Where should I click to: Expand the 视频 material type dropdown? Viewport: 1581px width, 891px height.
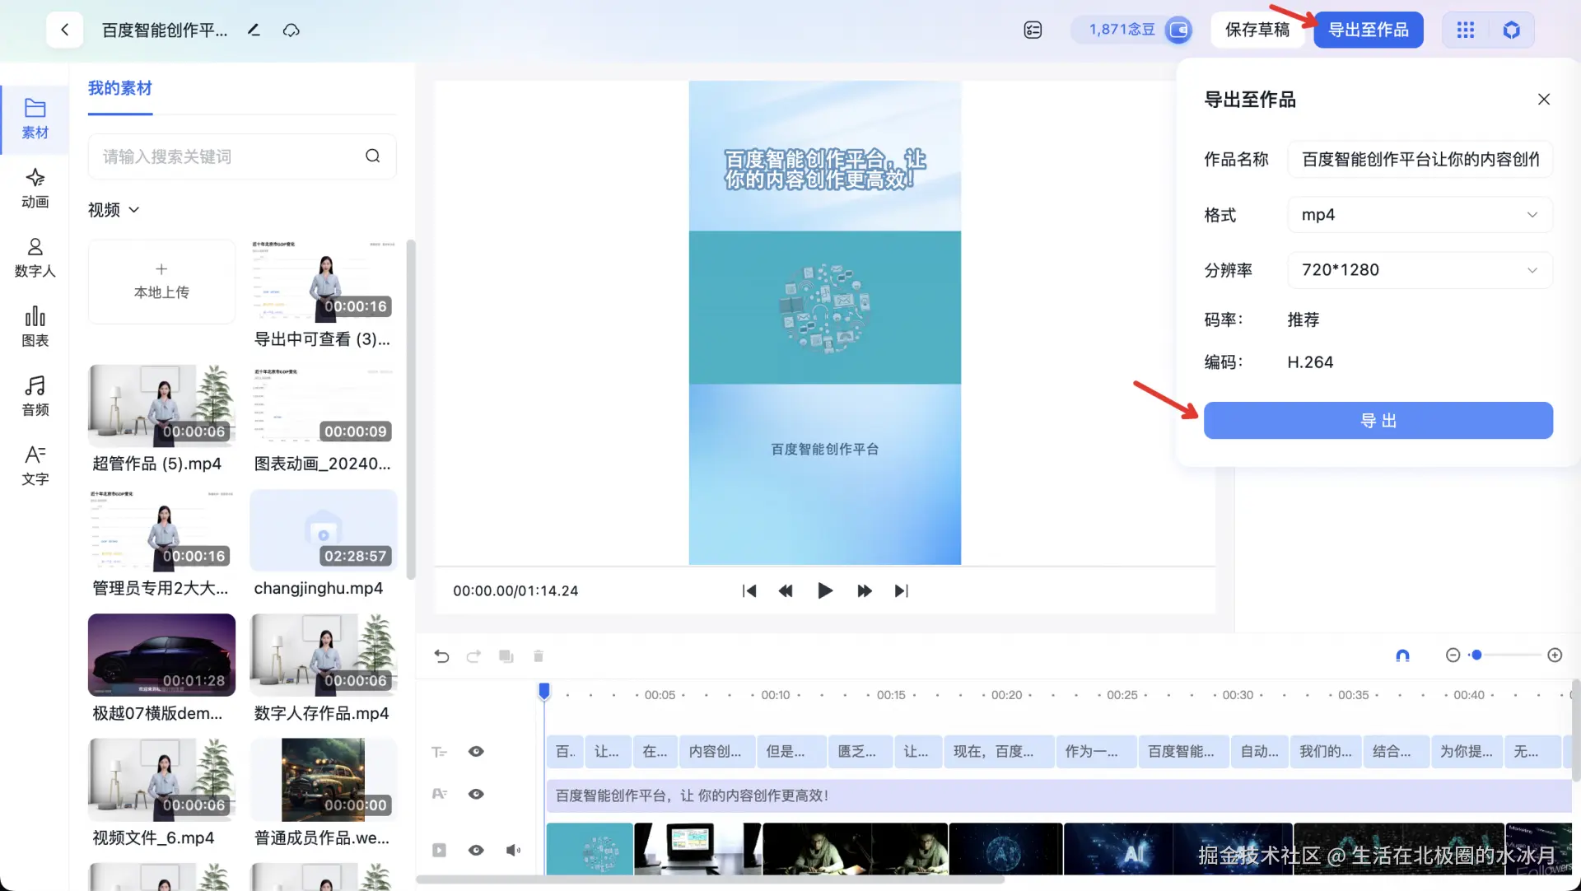114,210
